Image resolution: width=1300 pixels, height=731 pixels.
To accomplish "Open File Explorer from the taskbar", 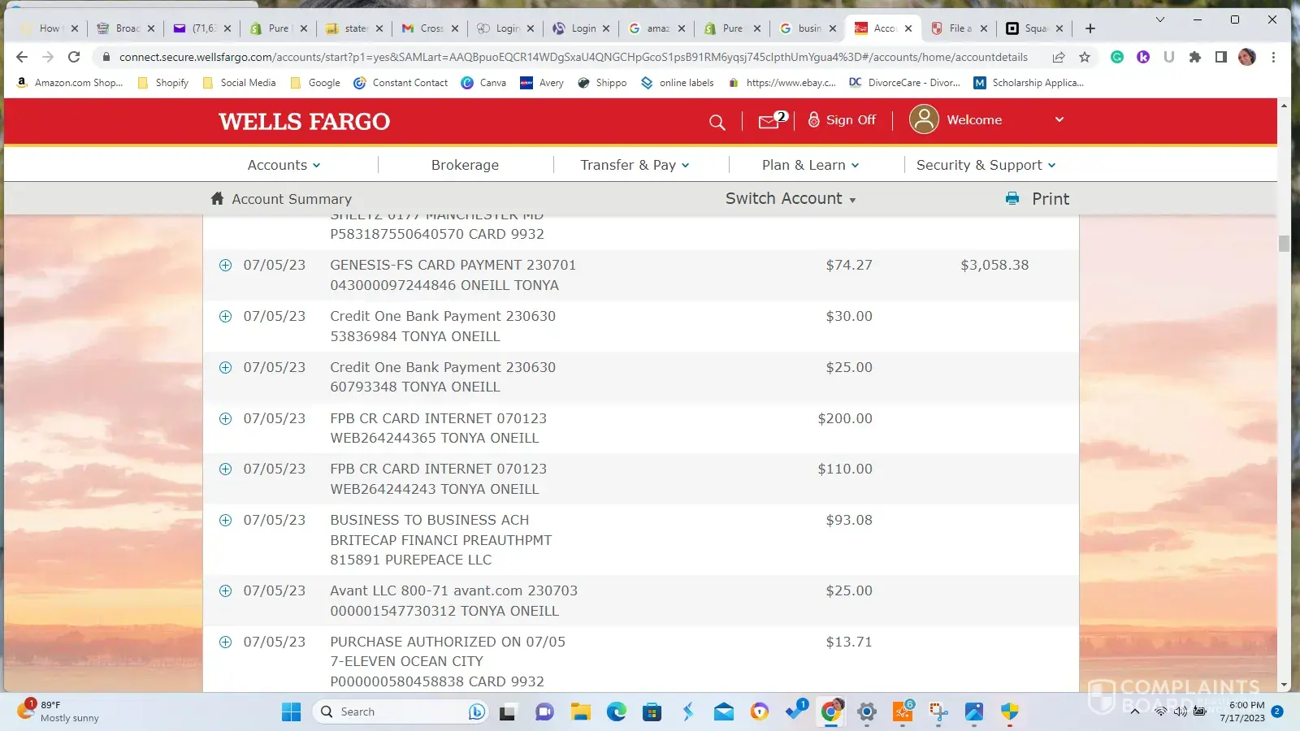I will (x=580, y=712).
